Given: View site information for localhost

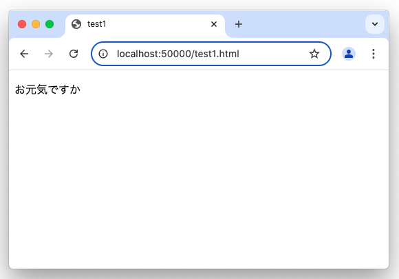Looking at the screenshot, I should [103, 54].
